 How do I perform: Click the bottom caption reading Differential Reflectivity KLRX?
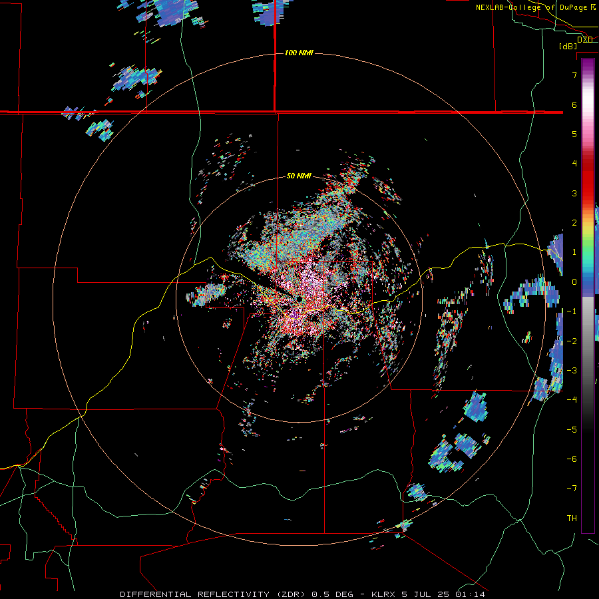pyautogui.click(x=302, y=594)
